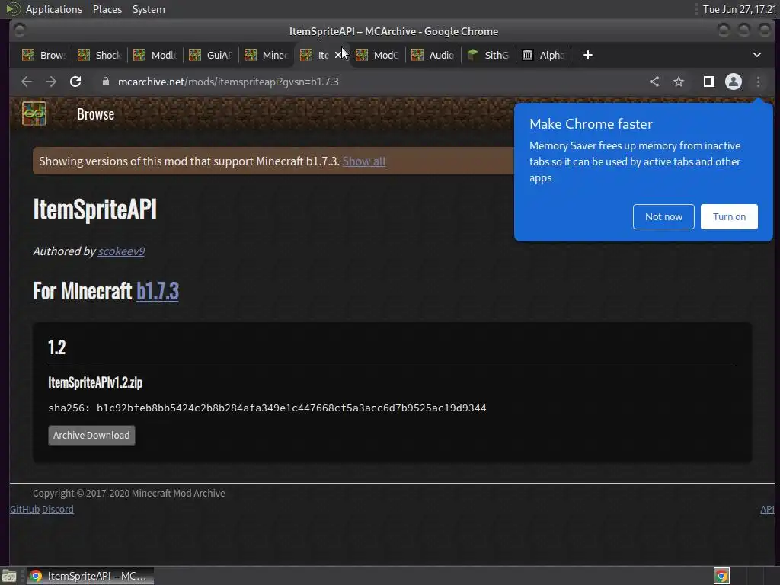
Task: Open the Applications menu
Action: tap(54, 9)
